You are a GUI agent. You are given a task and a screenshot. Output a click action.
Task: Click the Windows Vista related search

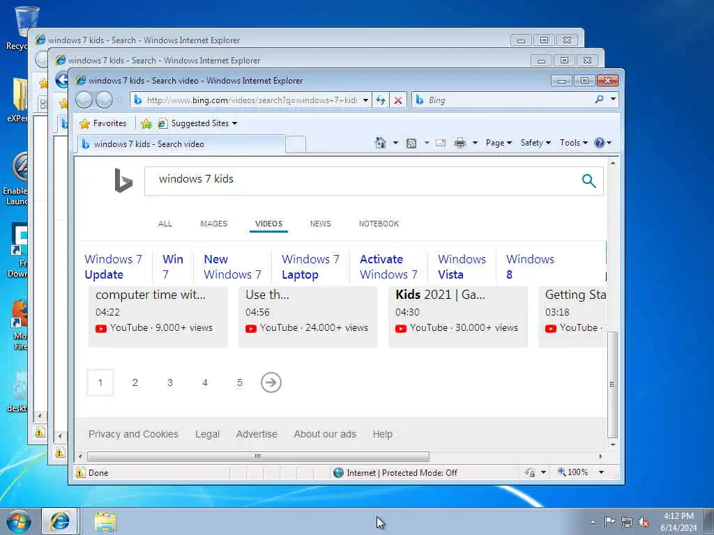coord(462,267)
